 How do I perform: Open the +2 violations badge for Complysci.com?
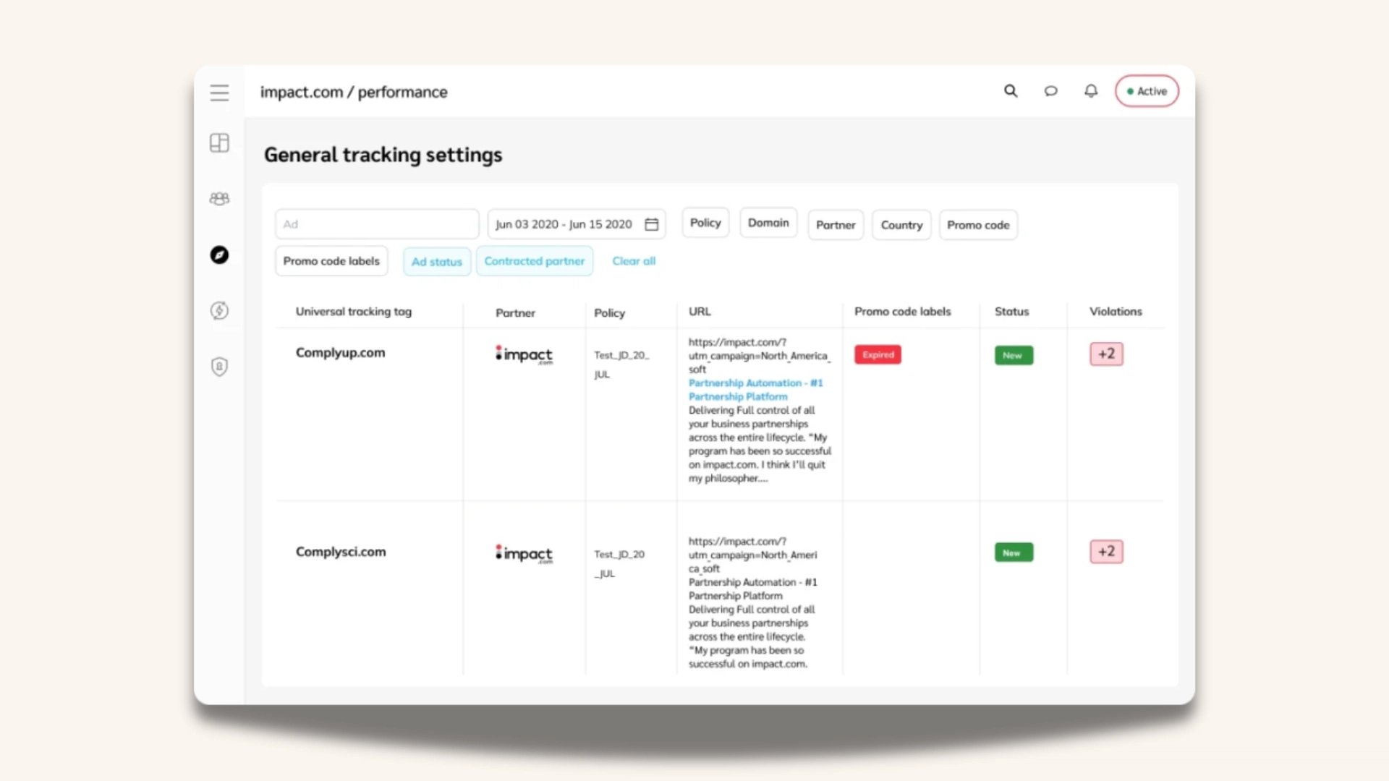coord(1106,551)
